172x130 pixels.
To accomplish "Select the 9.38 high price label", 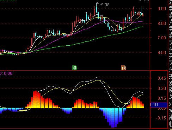I will (x=105, y=5).
